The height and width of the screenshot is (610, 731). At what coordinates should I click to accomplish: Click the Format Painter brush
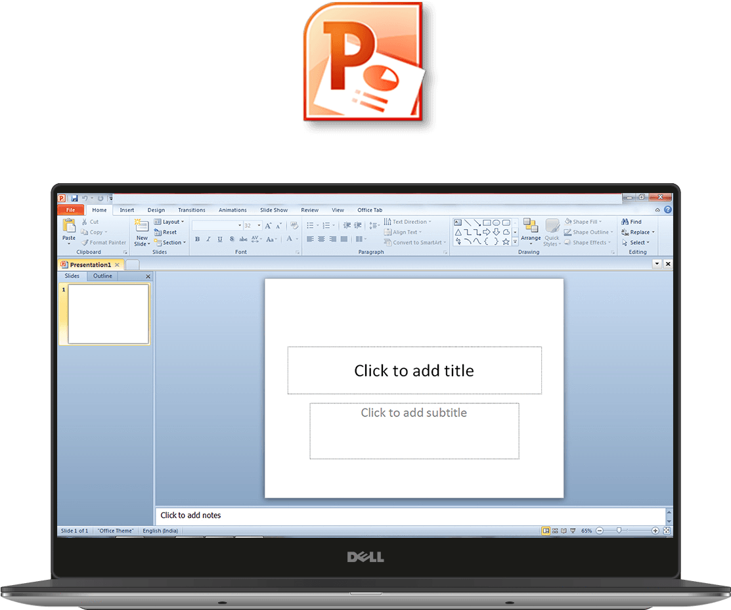click(x=104, y=242)
